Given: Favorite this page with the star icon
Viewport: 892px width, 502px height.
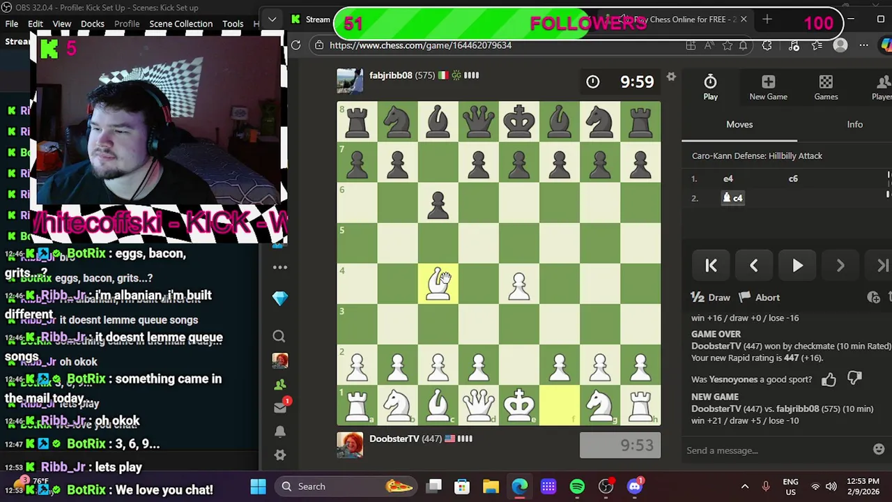Looking at the screenshot, I should click(727, 45).
